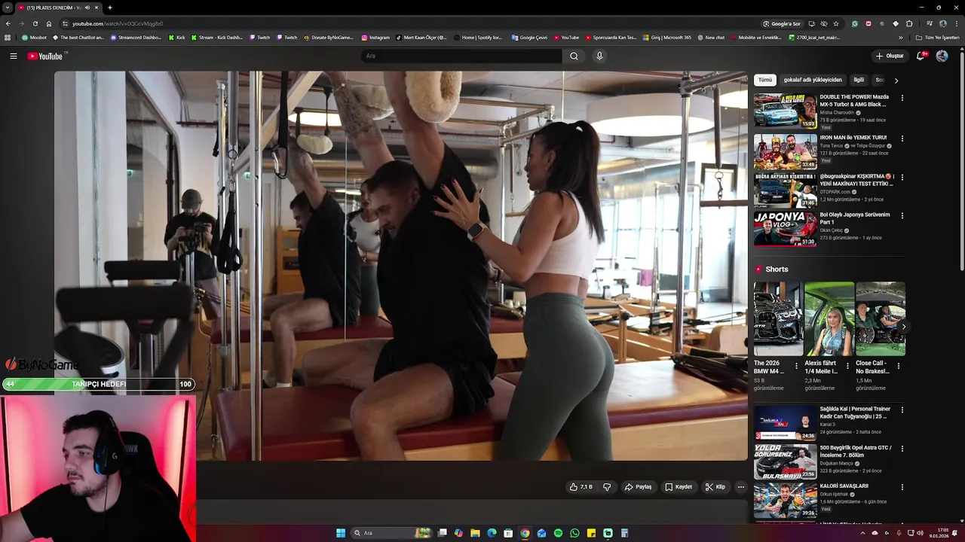The height and width of the screenshot is (542, 965).
Task: Open options for DOUBLE THE POWER video
Action: pyautogui.click(x=902, y=98)
